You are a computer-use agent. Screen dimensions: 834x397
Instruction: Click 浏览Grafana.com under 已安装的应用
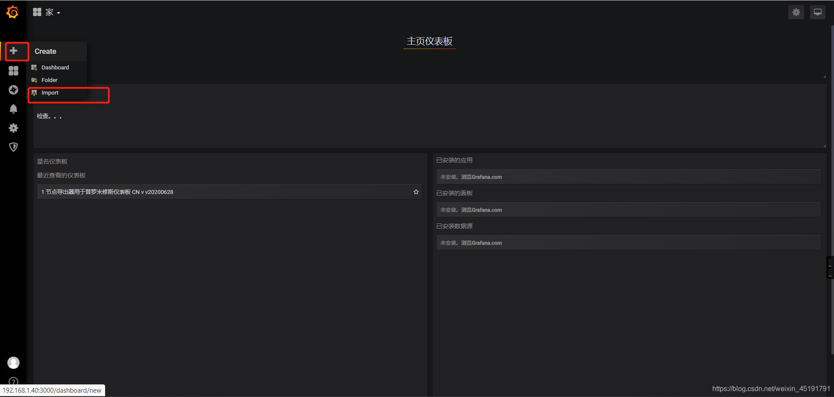tap(481, 177)
